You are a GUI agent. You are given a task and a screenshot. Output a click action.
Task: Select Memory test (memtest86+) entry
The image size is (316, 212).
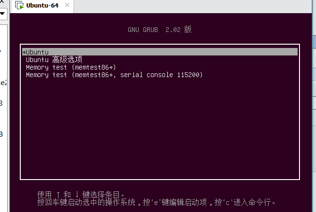pyautogui.click(x=71, y=67)
